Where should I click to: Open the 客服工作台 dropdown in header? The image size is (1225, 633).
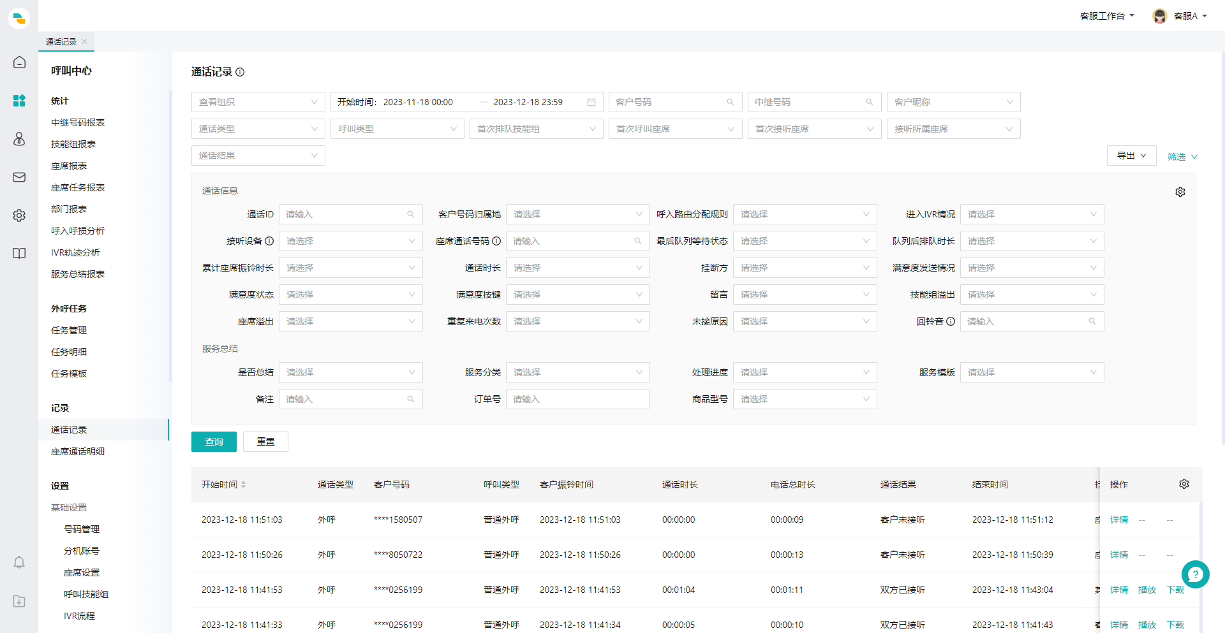(1107, 16)
